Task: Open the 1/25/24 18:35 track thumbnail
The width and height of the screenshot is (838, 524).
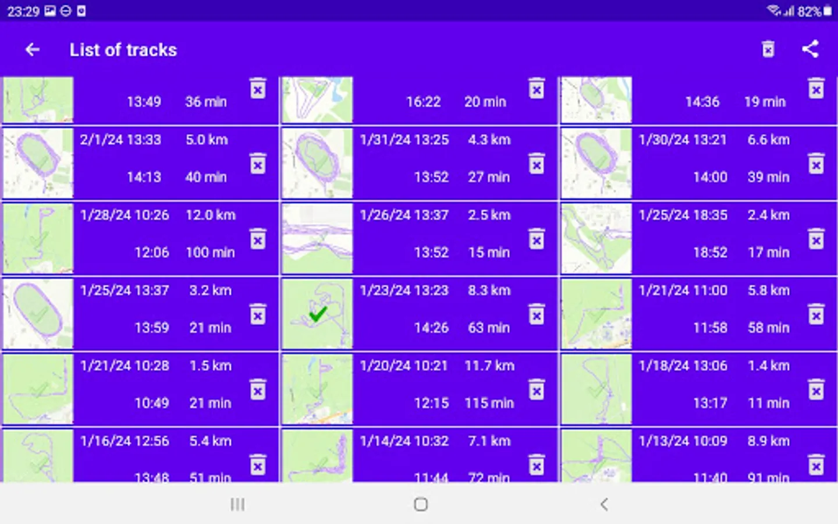Action: click(595, 239)
